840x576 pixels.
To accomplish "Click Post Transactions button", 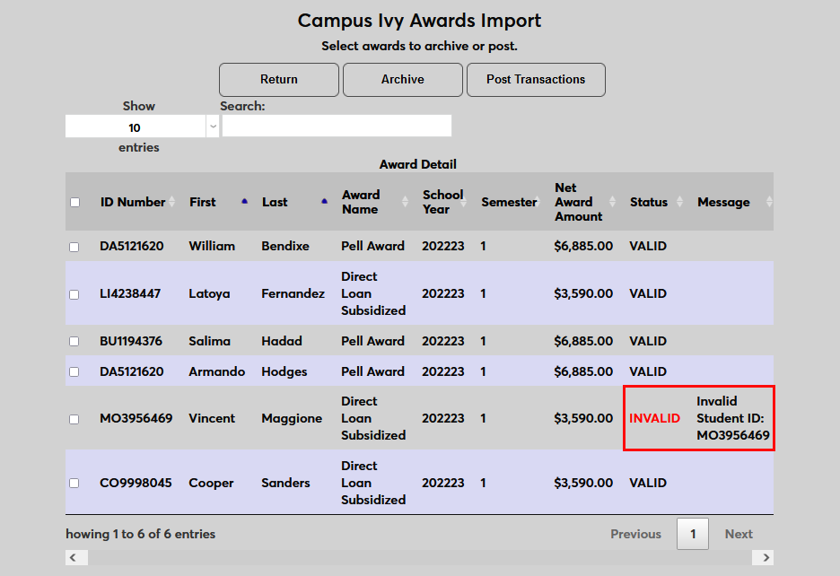I will pyautogui.click(x=536, y=80).
